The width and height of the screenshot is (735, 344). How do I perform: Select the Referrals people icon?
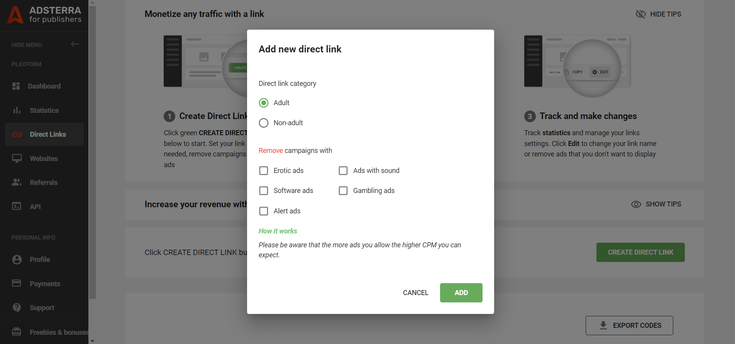pos(17,182)
